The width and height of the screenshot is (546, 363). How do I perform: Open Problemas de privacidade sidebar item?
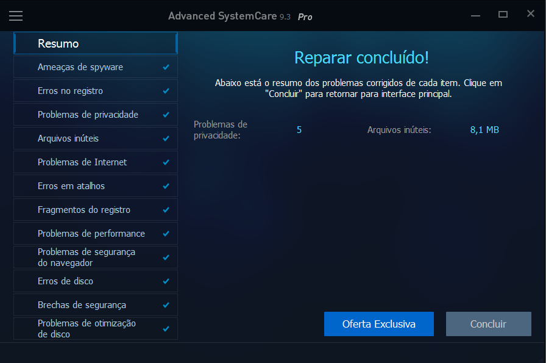(96, 114)
